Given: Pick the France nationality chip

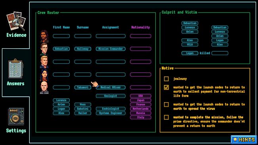Looking at the screenshot, I should click(x=141, y=105).
